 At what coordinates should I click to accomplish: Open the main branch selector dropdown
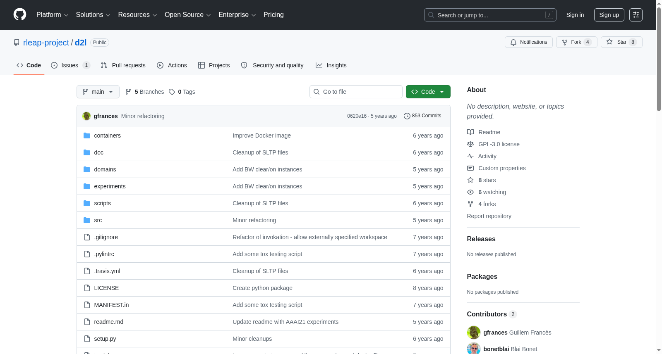point(98,92)
